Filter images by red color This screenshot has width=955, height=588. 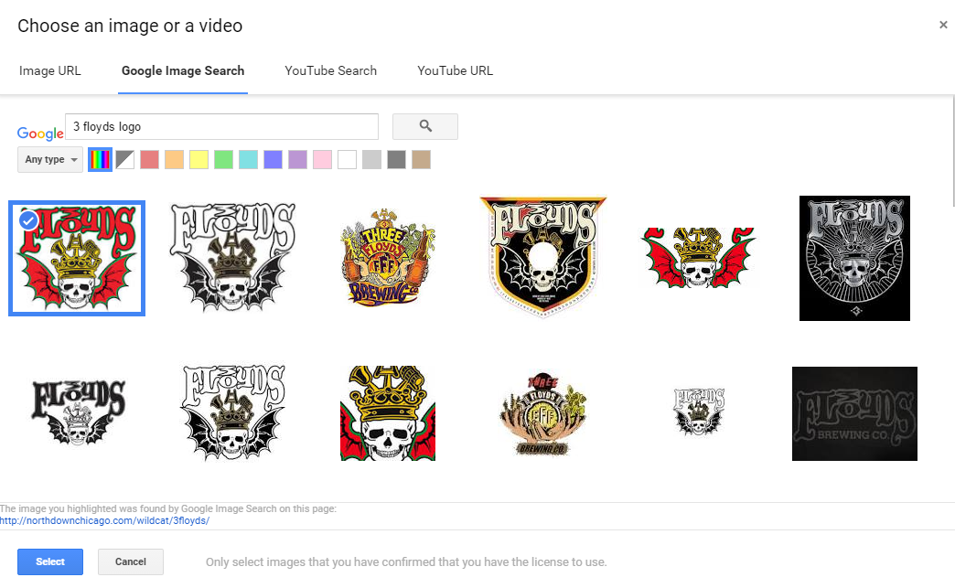(x=149, y=160)
